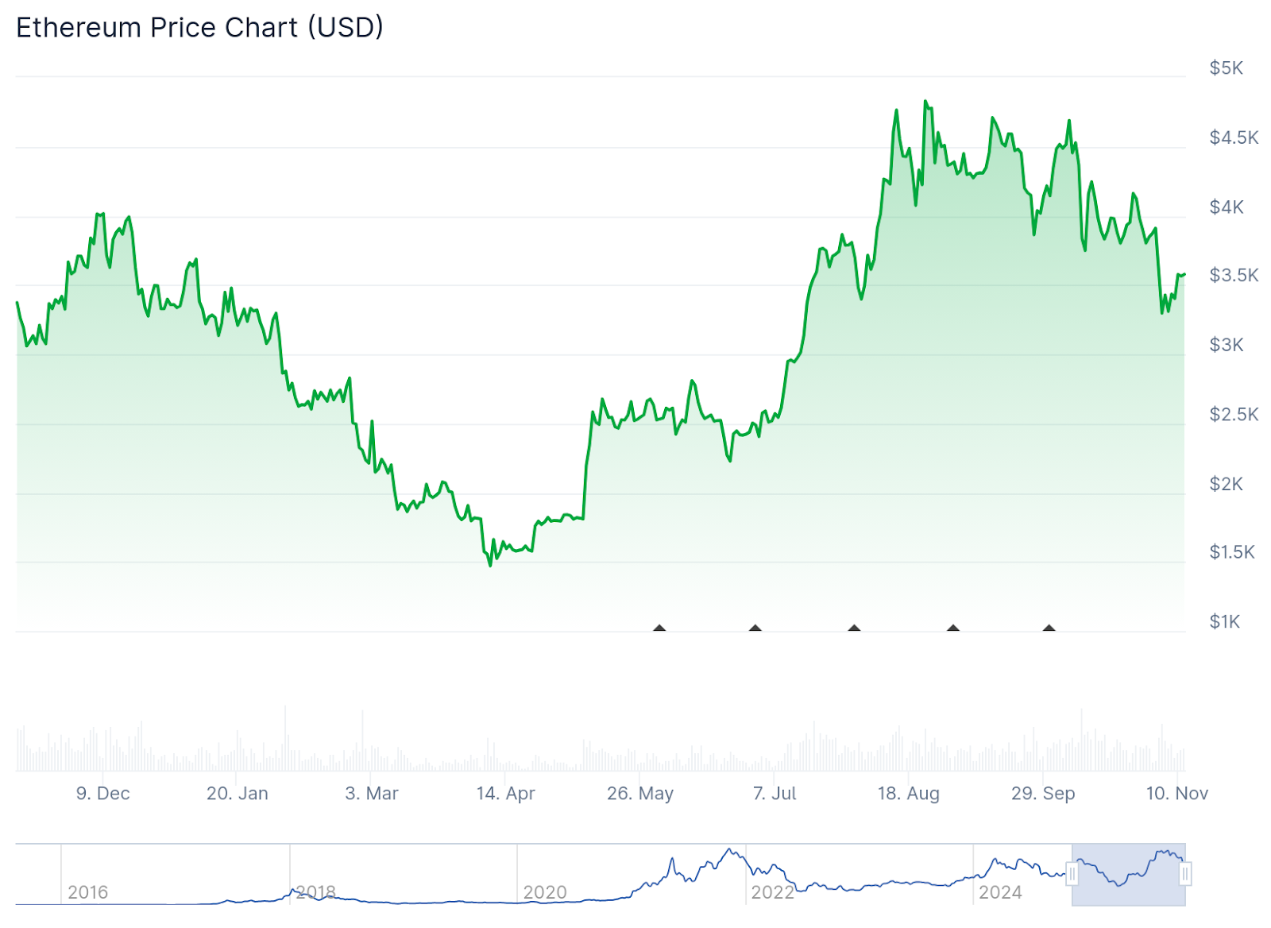Click the $5K price axis label

tap(1226, 68)
